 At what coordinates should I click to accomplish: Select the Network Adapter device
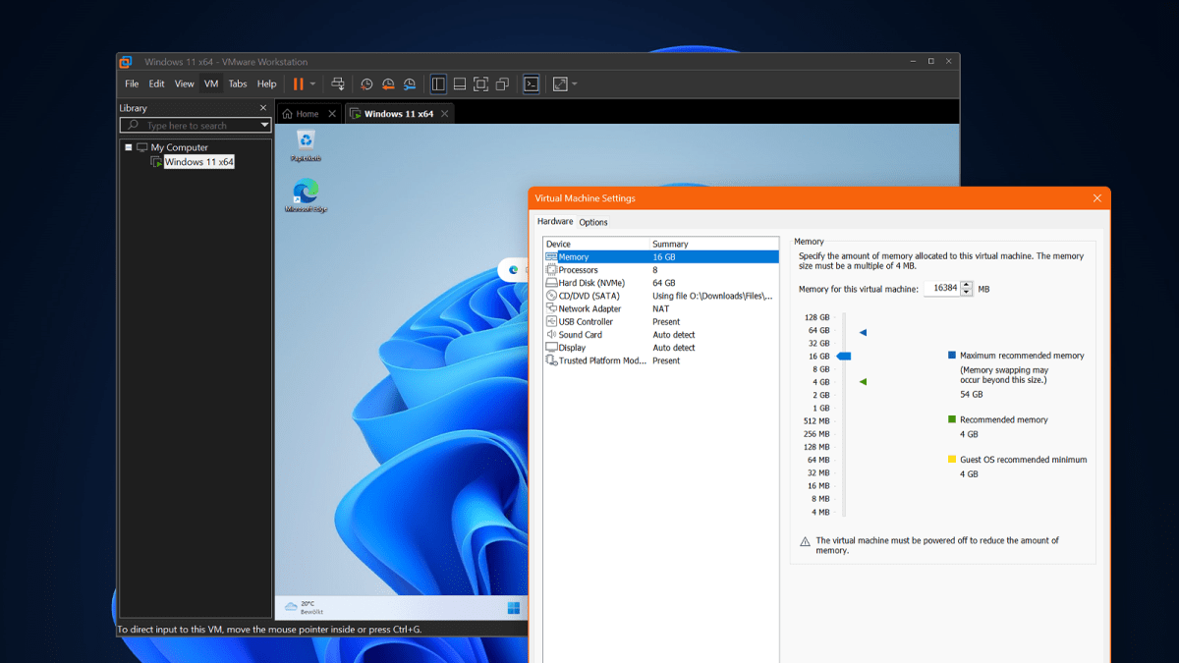pyautogui.click(x=589, y=307)
